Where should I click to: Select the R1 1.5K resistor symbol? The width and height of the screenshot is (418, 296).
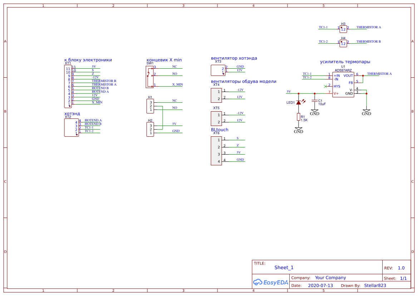click(x=299, y=117)
